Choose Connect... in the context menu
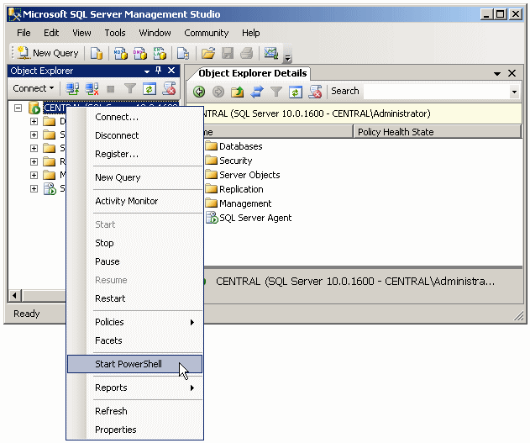The width and height of the screenshot is (530, 443). pyautogui.click(x=135, y=117)
